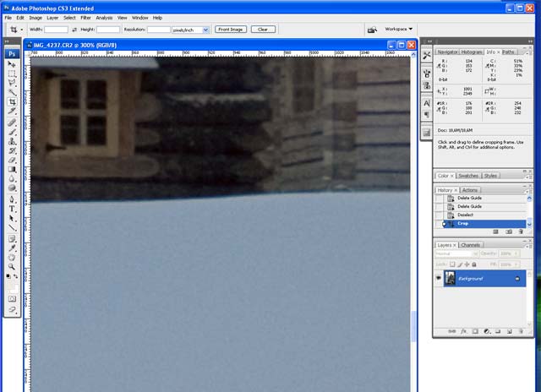Screen dimensions: 541x392
Task: Select the Zoom magnifier tool
Action: tap(13, 266)
